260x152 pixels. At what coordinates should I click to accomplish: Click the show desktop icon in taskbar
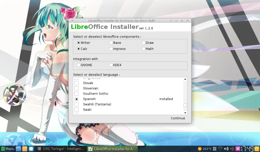(x=18, y=149)
